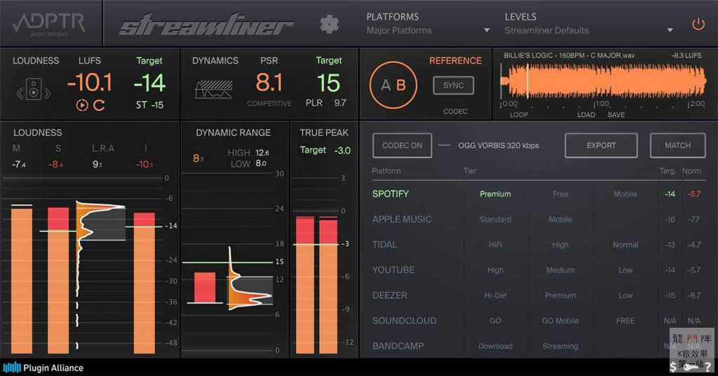
Task: Select Spotify Premium tier
Action: tap(495, 194)
